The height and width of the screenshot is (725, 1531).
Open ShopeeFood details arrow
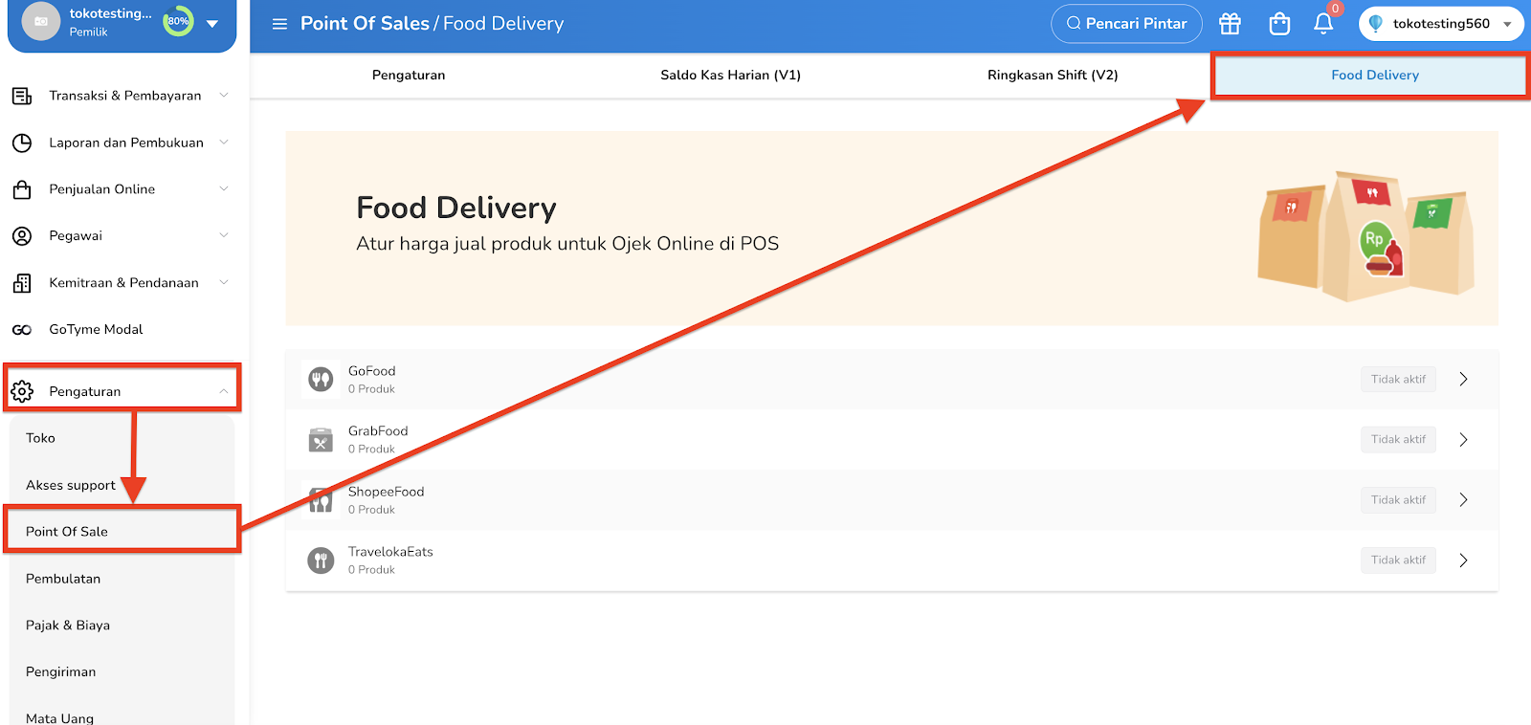click(x=1463, y=500)
